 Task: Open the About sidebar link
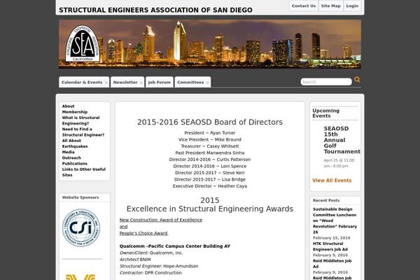click(x=69, y=106)
